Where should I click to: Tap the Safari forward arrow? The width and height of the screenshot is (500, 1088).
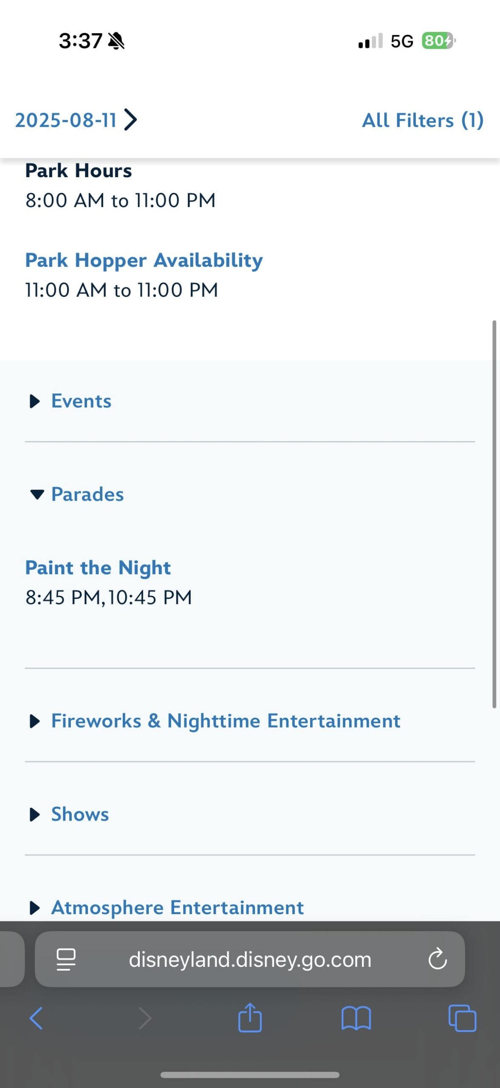pos(145,1018)
